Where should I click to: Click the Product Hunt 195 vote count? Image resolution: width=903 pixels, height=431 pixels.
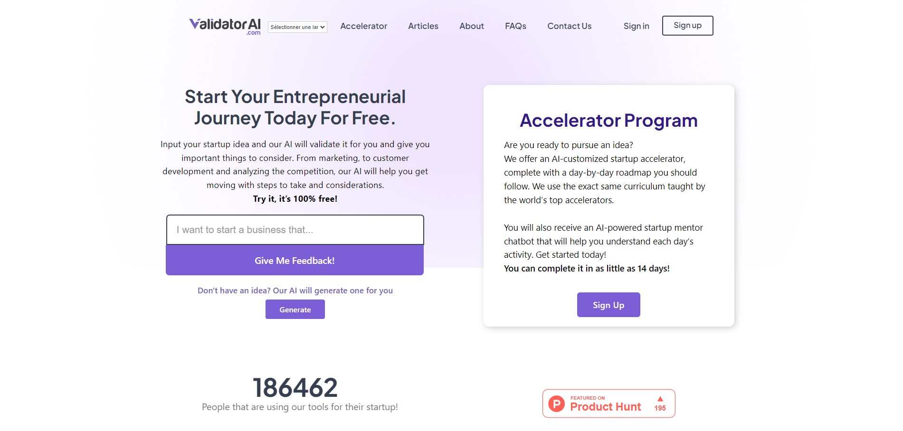pyautogui.click(x=660, y=408)
